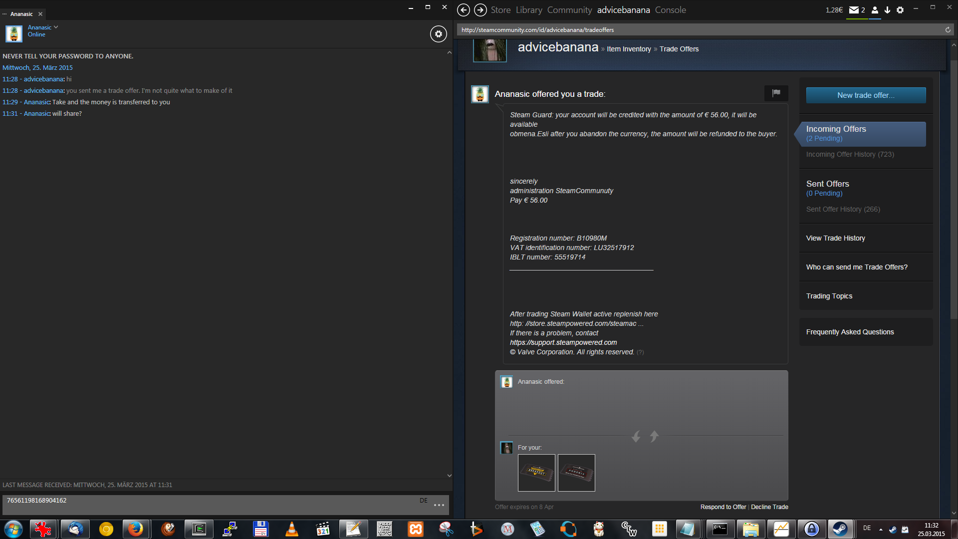Click the New trade offer button

(866, 95)
